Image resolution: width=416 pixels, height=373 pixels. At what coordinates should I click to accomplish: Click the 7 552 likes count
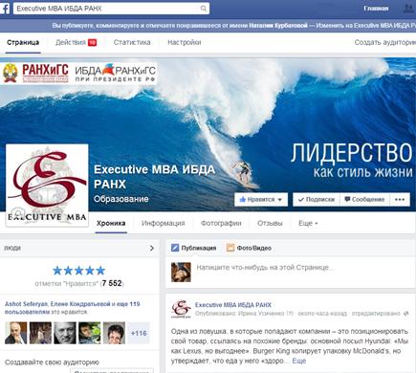coord(112,283)
